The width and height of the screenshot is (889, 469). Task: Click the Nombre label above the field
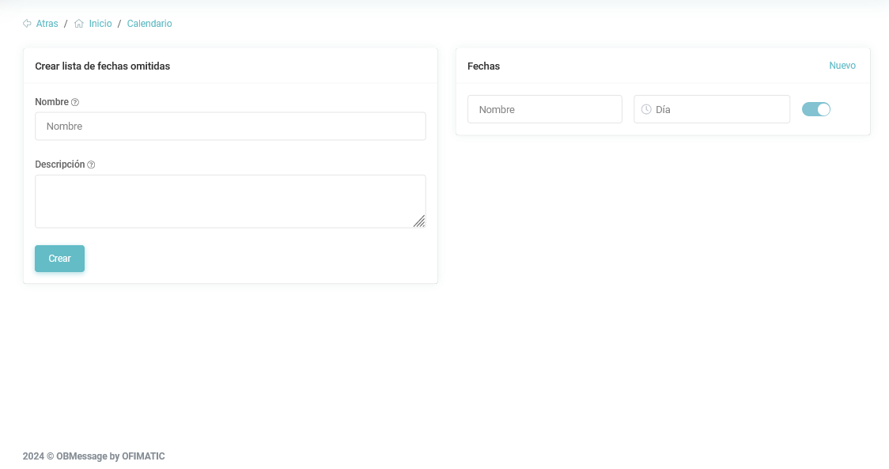tap(52, 102)
